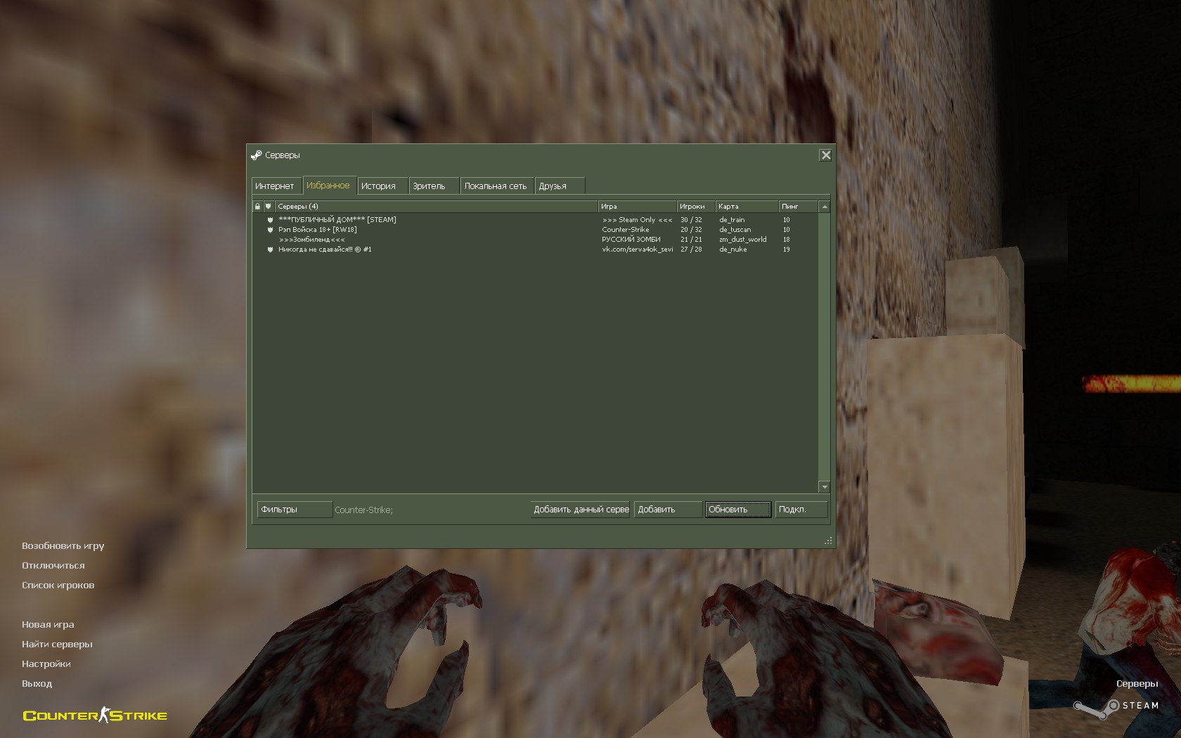Click the Steam icon in Серверы title bar
Screen dimensions: 1181x738
[x=257, y=155]
